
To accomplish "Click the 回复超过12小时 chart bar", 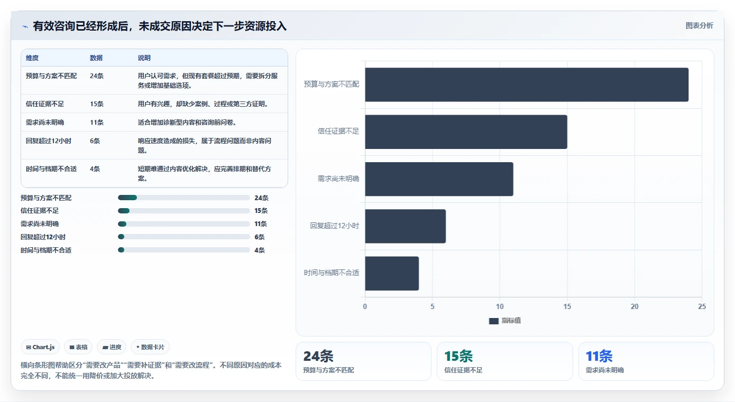I will pyautogui.click(x=405, y=226).
